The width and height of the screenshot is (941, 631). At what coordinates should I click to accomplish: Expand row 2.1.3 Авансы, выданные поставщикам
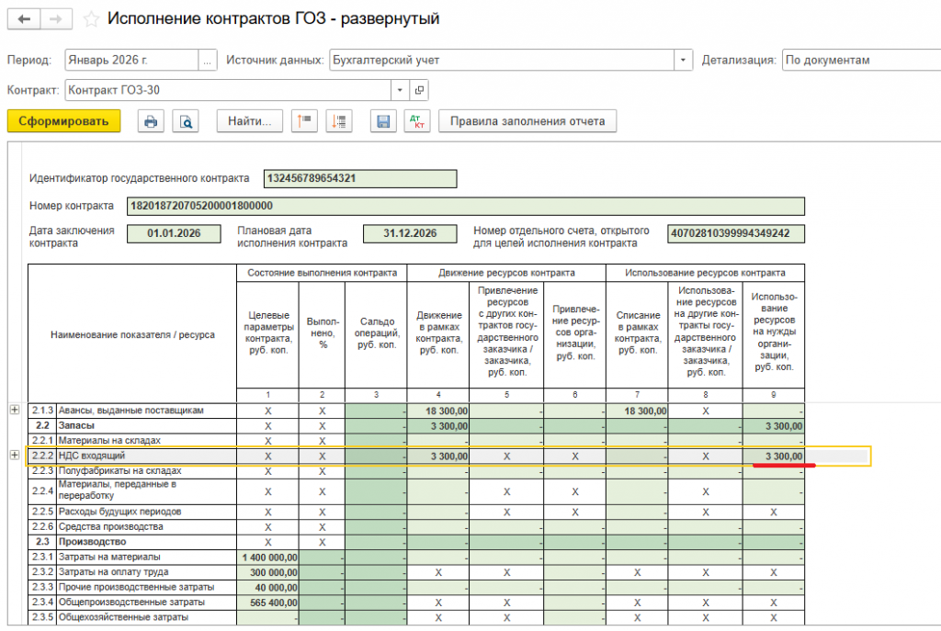(15, 411)
